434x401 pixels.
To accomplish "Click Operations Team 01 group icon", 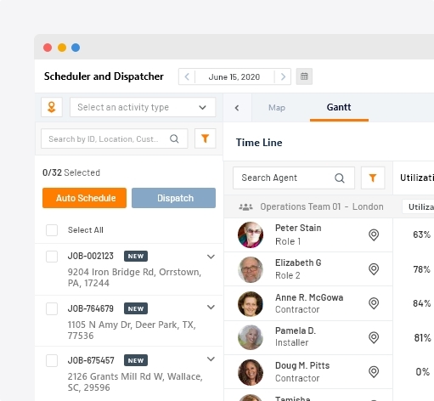I will (x=245, y=207).
